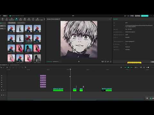154x115 pixels.
Task: Toggle the third green link icon in timeline toolbar
Action: 131,67
